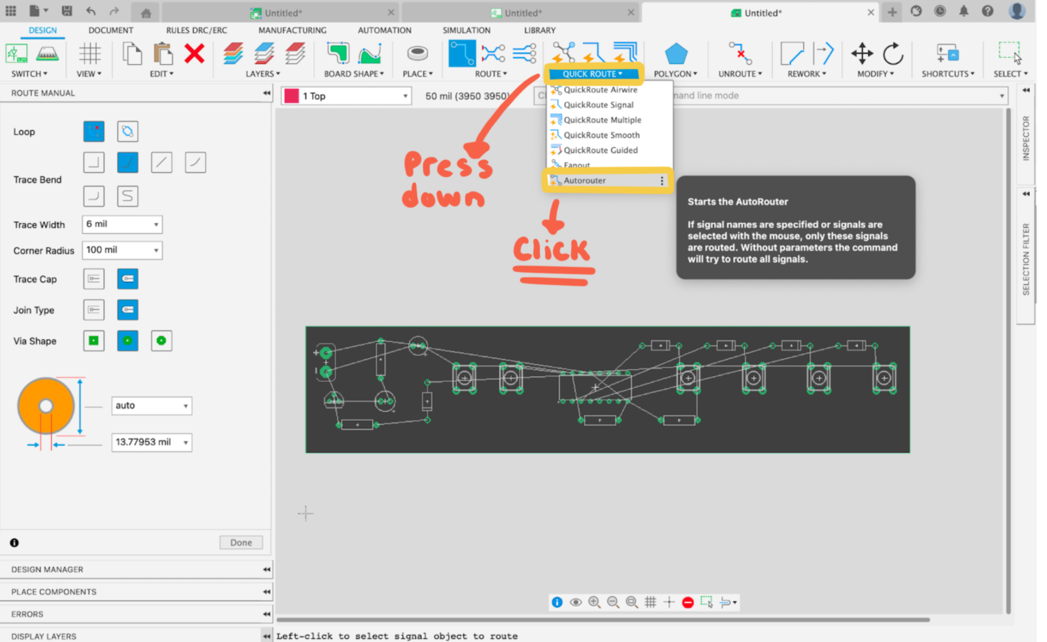1047x642 pixels.
Task: Click the red 1 Top layer swatch
Action: pyautogui.click(x=291, y=96)
